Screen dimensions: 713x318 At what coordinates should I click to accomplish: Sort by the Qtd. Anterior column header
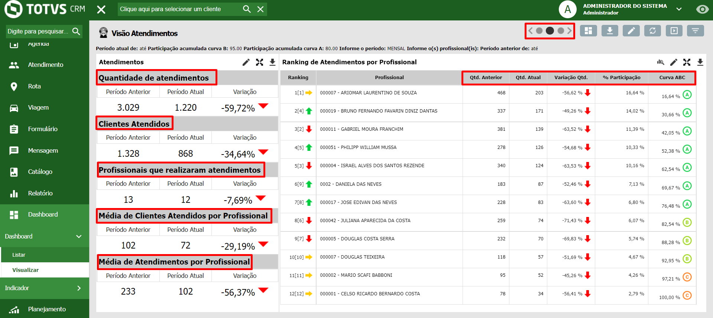coord(486,78)
